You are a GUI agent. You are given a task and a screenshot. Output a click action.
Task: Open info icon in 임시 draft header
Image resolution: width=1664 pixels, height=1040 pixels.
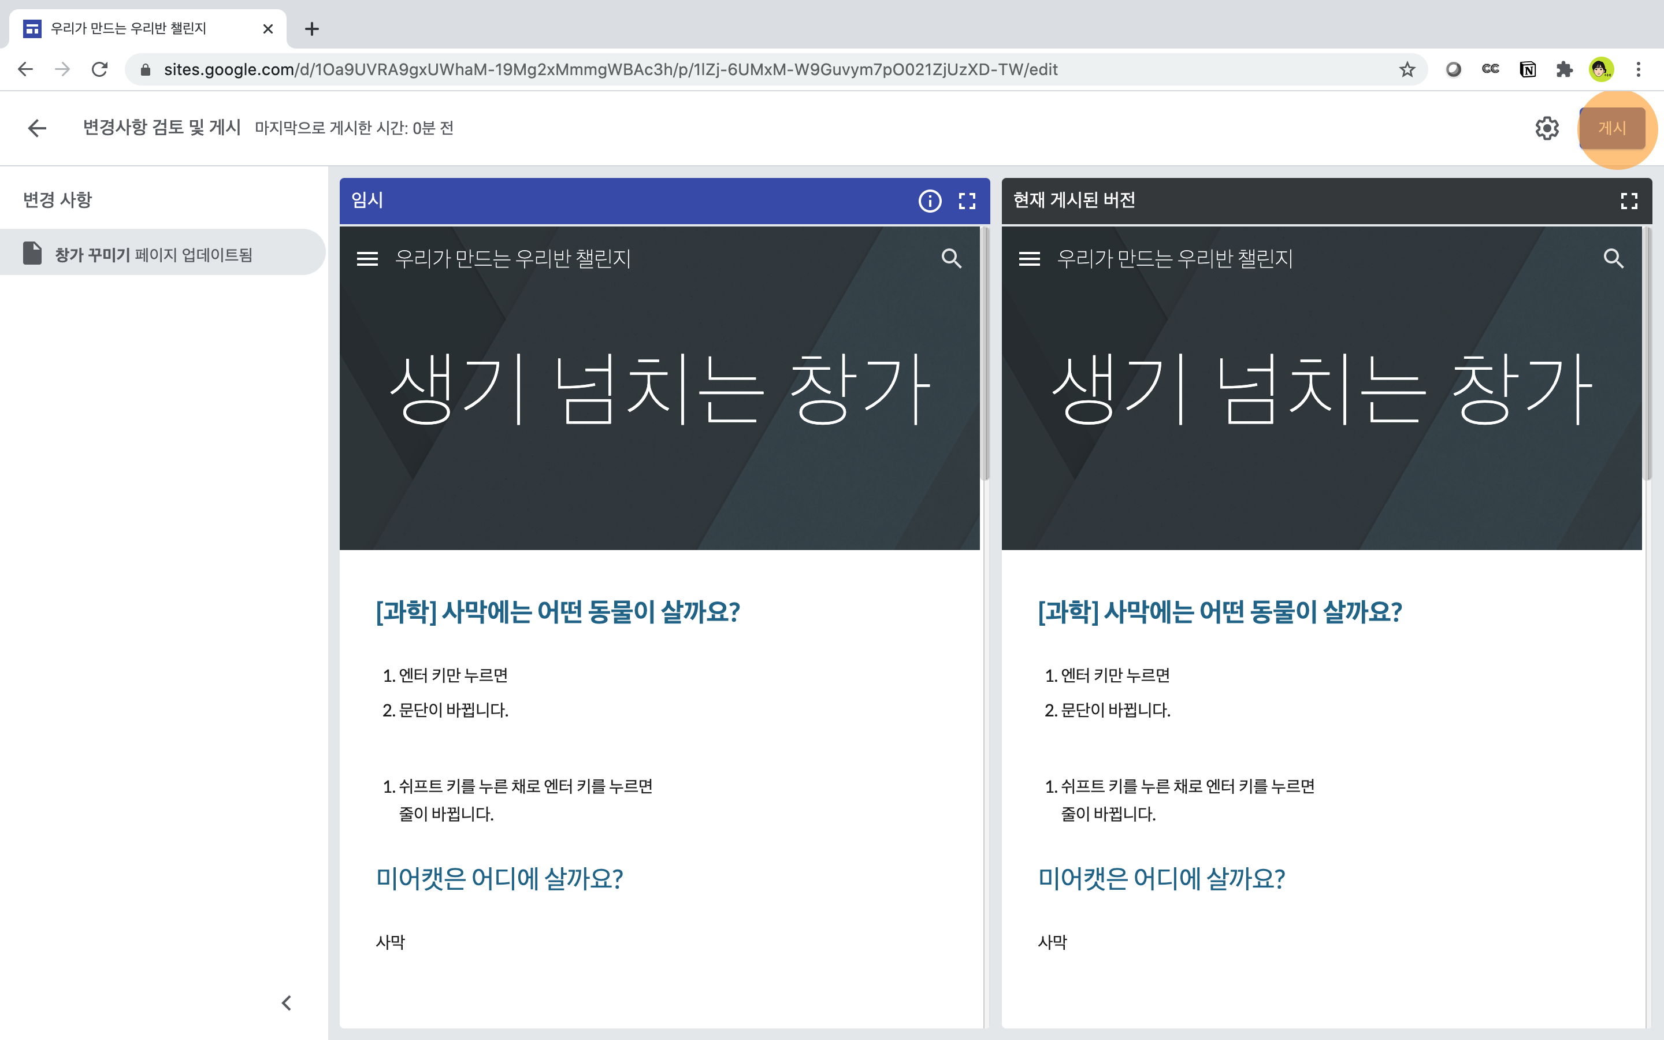click(x=930, y=201)
